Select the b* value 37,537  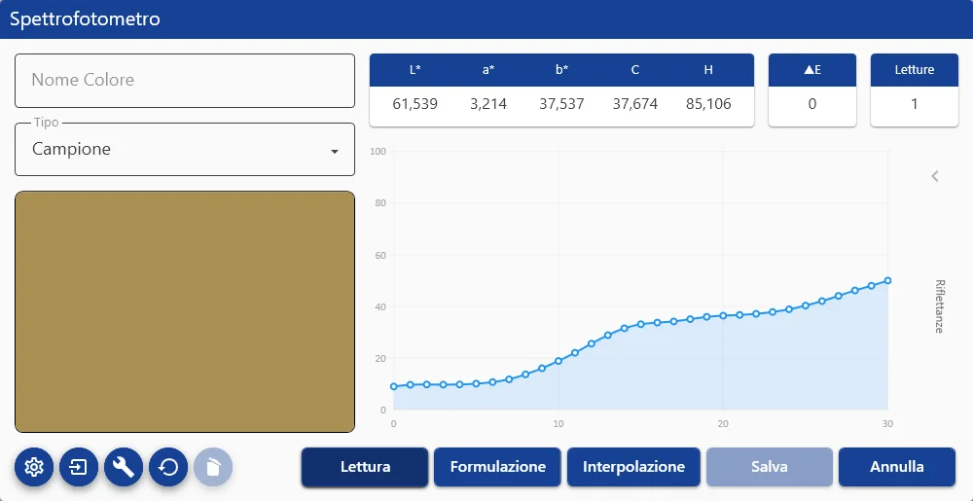point(561,104)
